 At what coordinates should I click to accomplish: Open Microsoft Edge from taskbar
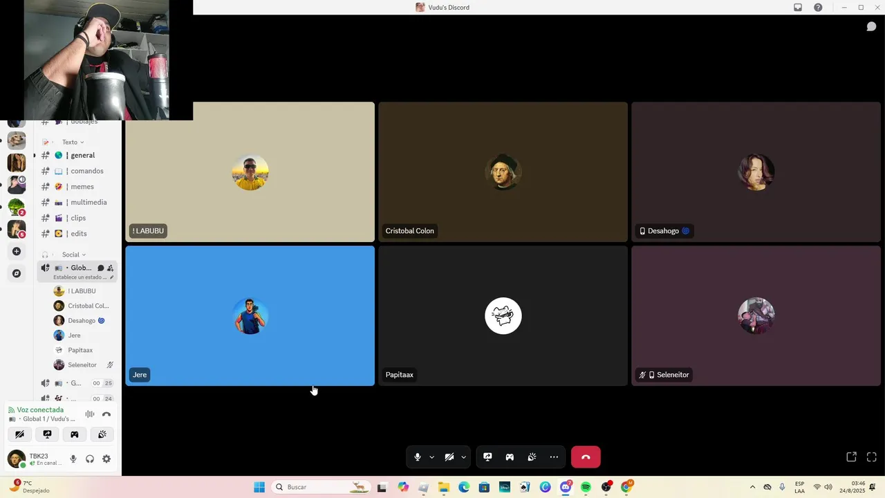pos(464,487)
